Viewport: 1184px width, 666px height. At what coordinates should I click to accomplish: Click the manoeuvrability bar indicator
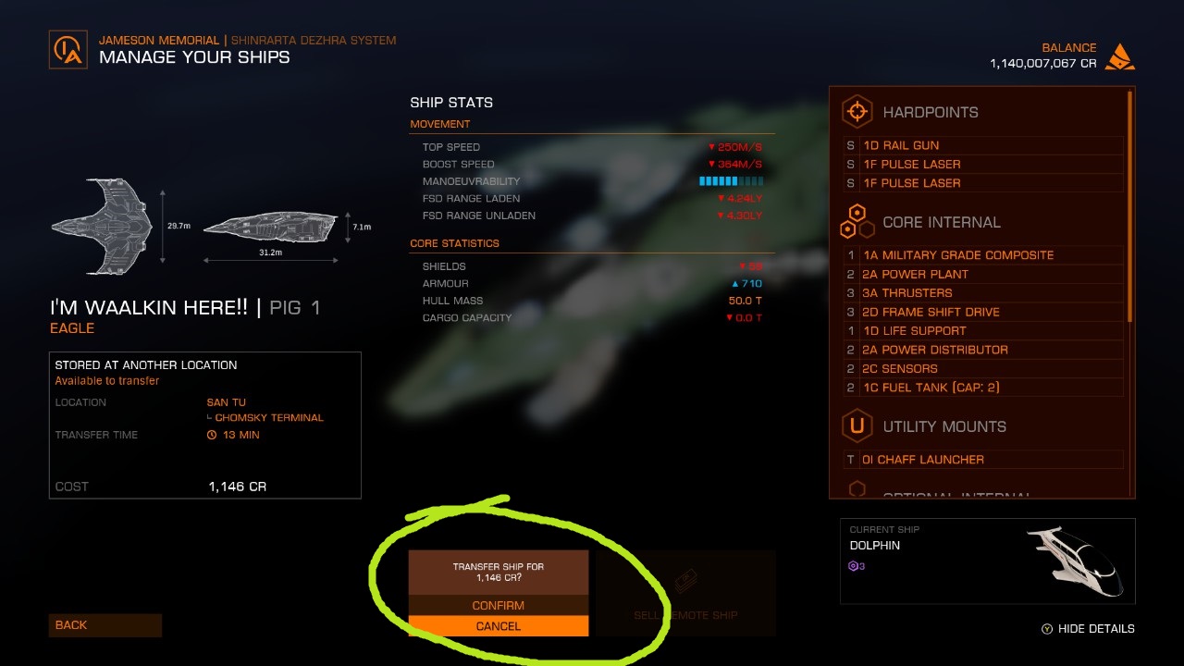click(x=731, y=181)
